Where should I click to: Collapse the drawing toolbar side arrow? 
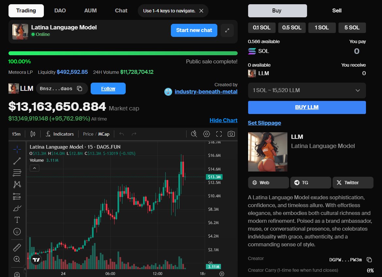[x=25, y=269]
